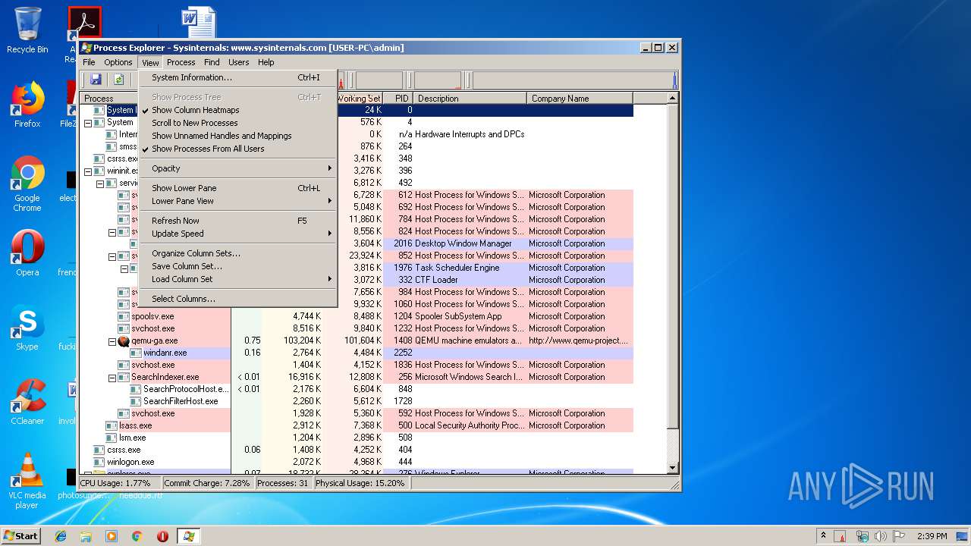This screenshot has width=971, height=546.
Task: Open the CCleaner desktop shortcut
Action: click(x=27, y=402)
